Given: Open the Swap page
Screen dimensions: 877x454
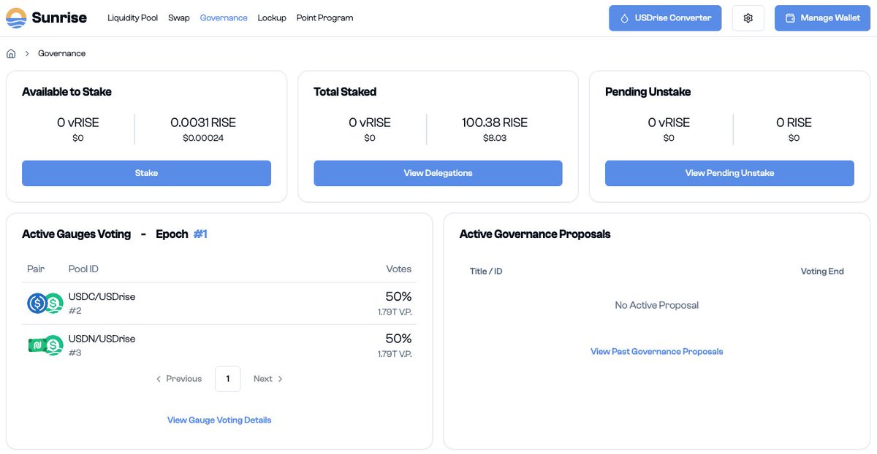Looking at the screenshot, I should click(179, 18).
